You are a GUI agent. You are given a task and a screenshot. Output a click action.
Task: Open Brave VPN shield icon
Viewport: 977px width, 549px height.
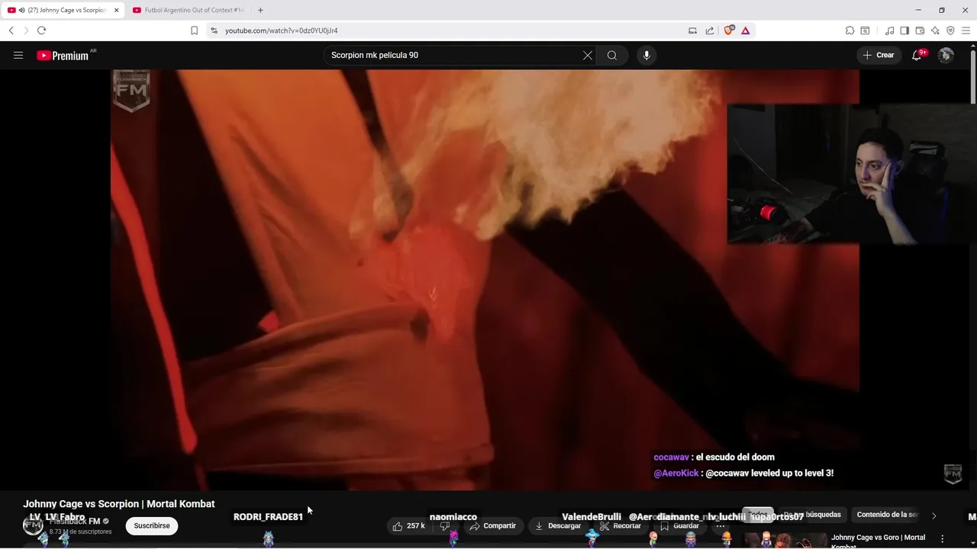(x=950, y=30)
